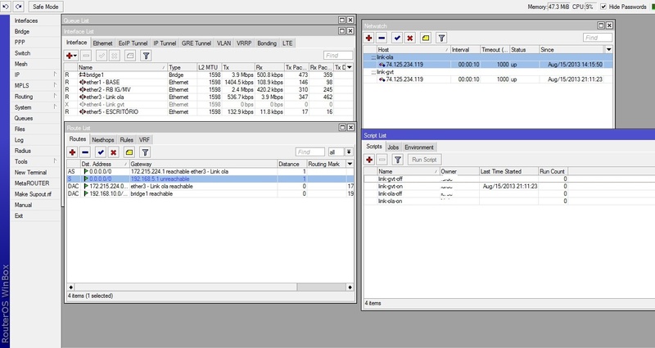Disable the route using the red X icon
655x348 pixels.
click(115, 151)
